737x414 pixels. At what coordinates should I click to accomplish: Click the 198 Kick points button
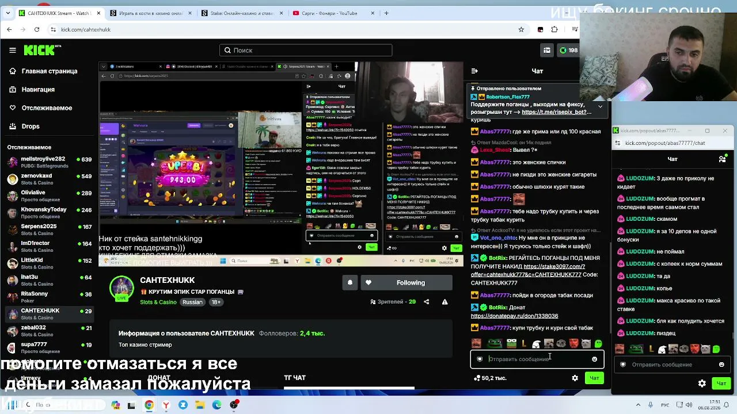tap(568, 50)
